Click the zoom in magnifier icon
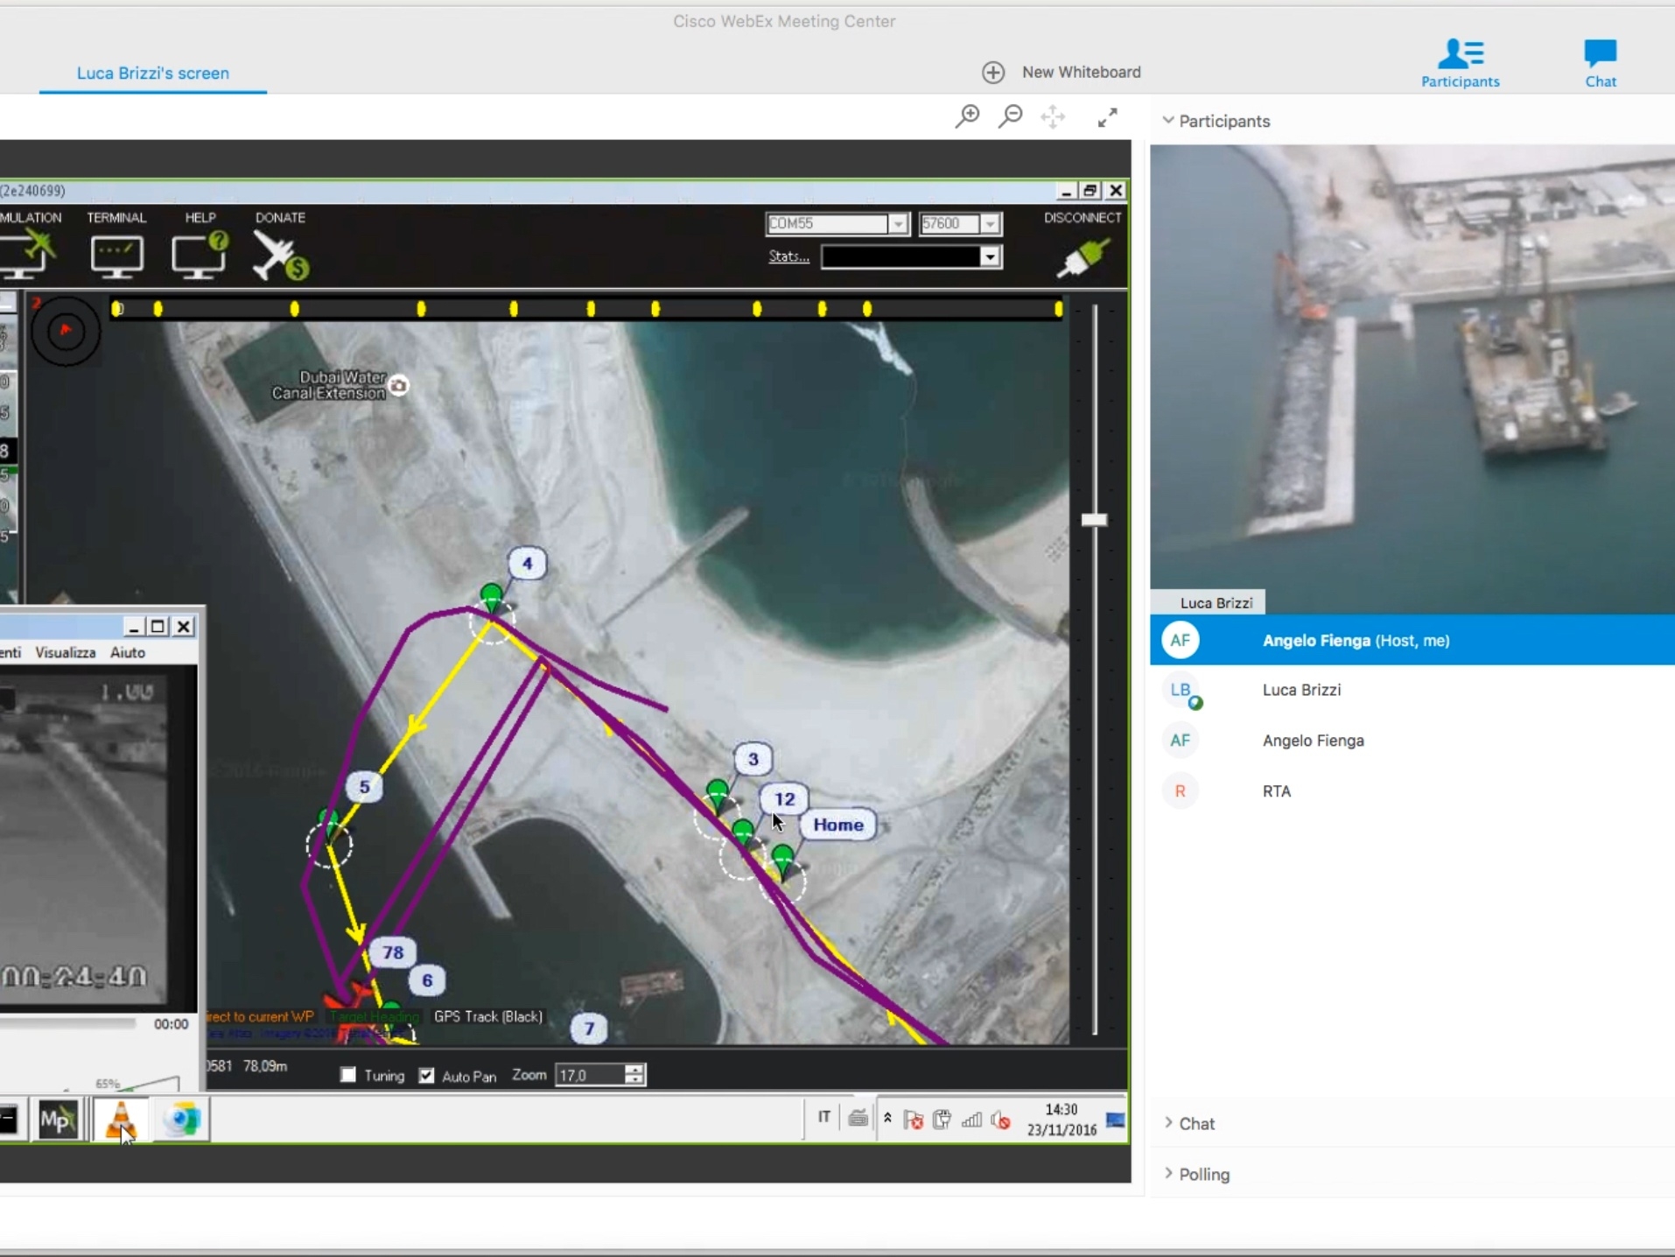This screenshot has width=1675, height=1257. tap(967, 116)
